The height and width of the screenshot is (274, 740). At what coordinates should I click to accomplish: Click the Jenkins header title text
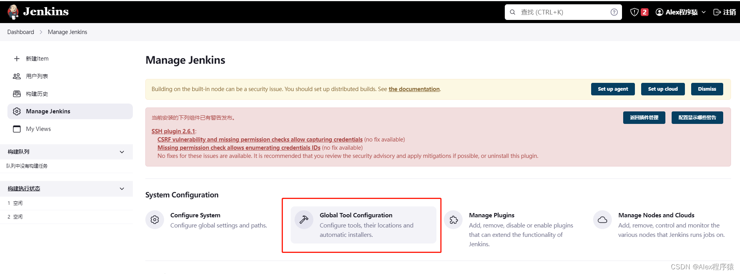point(46,12)
